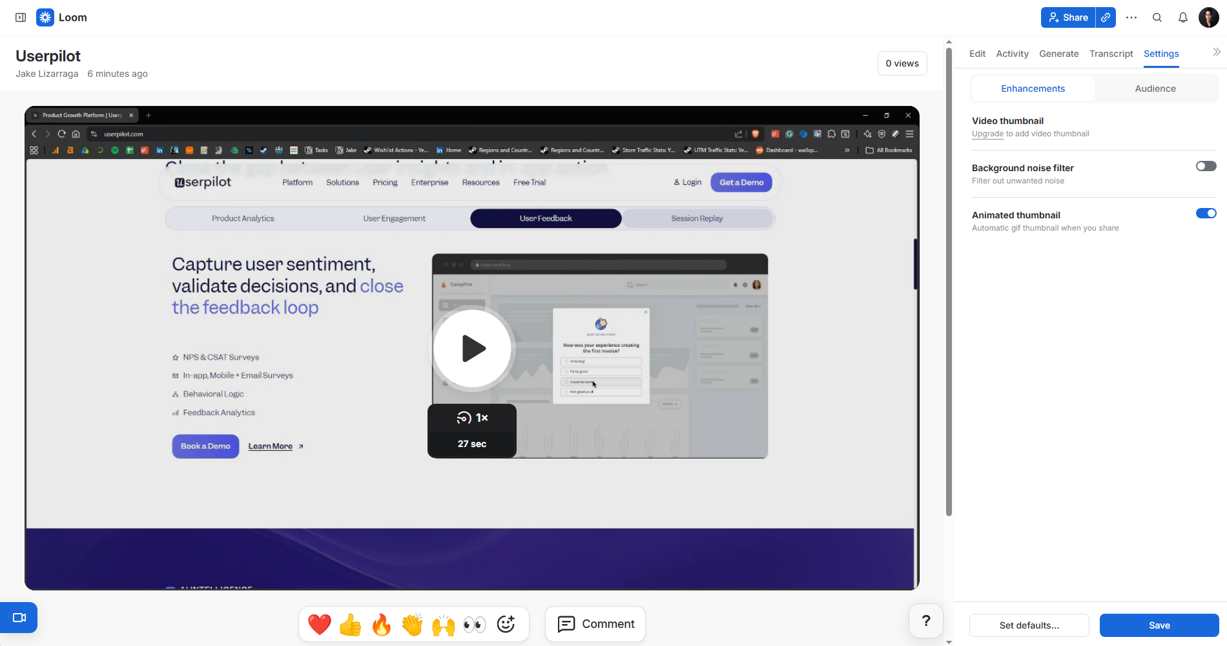Open the Generate tab
This screenshot has width=1227, height=646.
(x=1058, y=54)
